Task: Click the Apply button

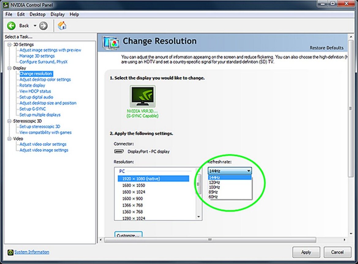Action: tap(306, 252)
